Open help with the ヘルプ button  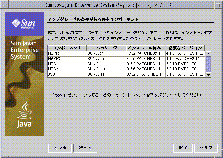[x=206, y=148]
